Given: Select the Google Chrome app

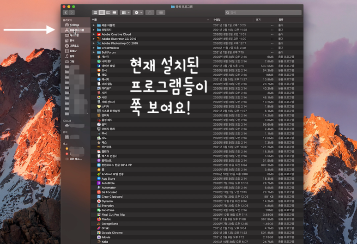Looking at the screenshot, I should click(110, 232).
